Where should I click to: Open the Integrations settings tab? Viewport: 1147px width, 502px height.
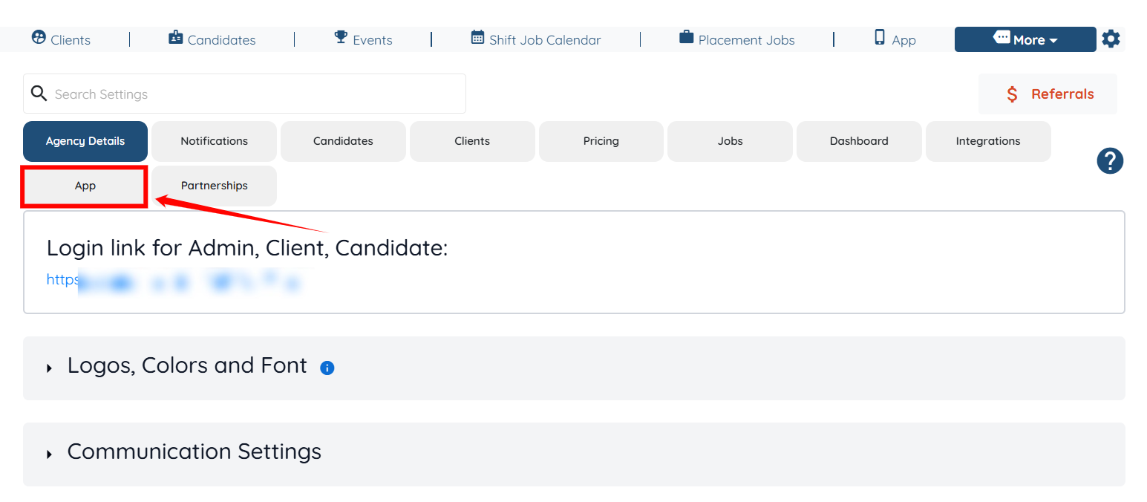(987, 141)
